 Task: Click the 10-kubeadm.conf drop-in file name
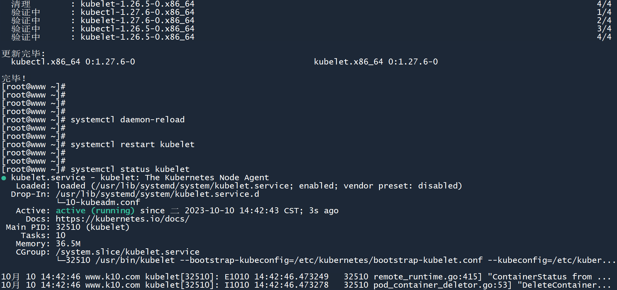(x=103, y=202)
